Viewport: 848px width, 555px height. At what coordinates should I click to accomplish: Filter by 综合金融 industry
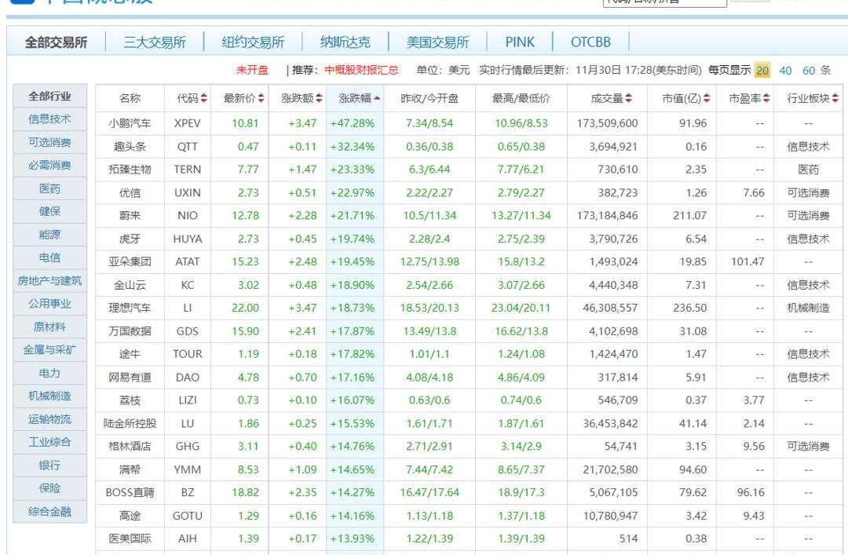tap(49, 511)
